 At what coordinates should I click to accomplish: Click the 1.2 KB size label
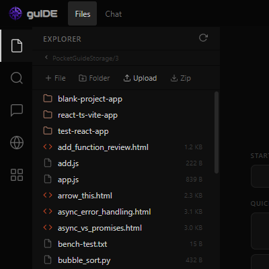[x=194, y=147]
